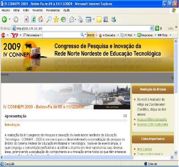
Task: Stop page loading with red X icon
Action: [26, 20]
